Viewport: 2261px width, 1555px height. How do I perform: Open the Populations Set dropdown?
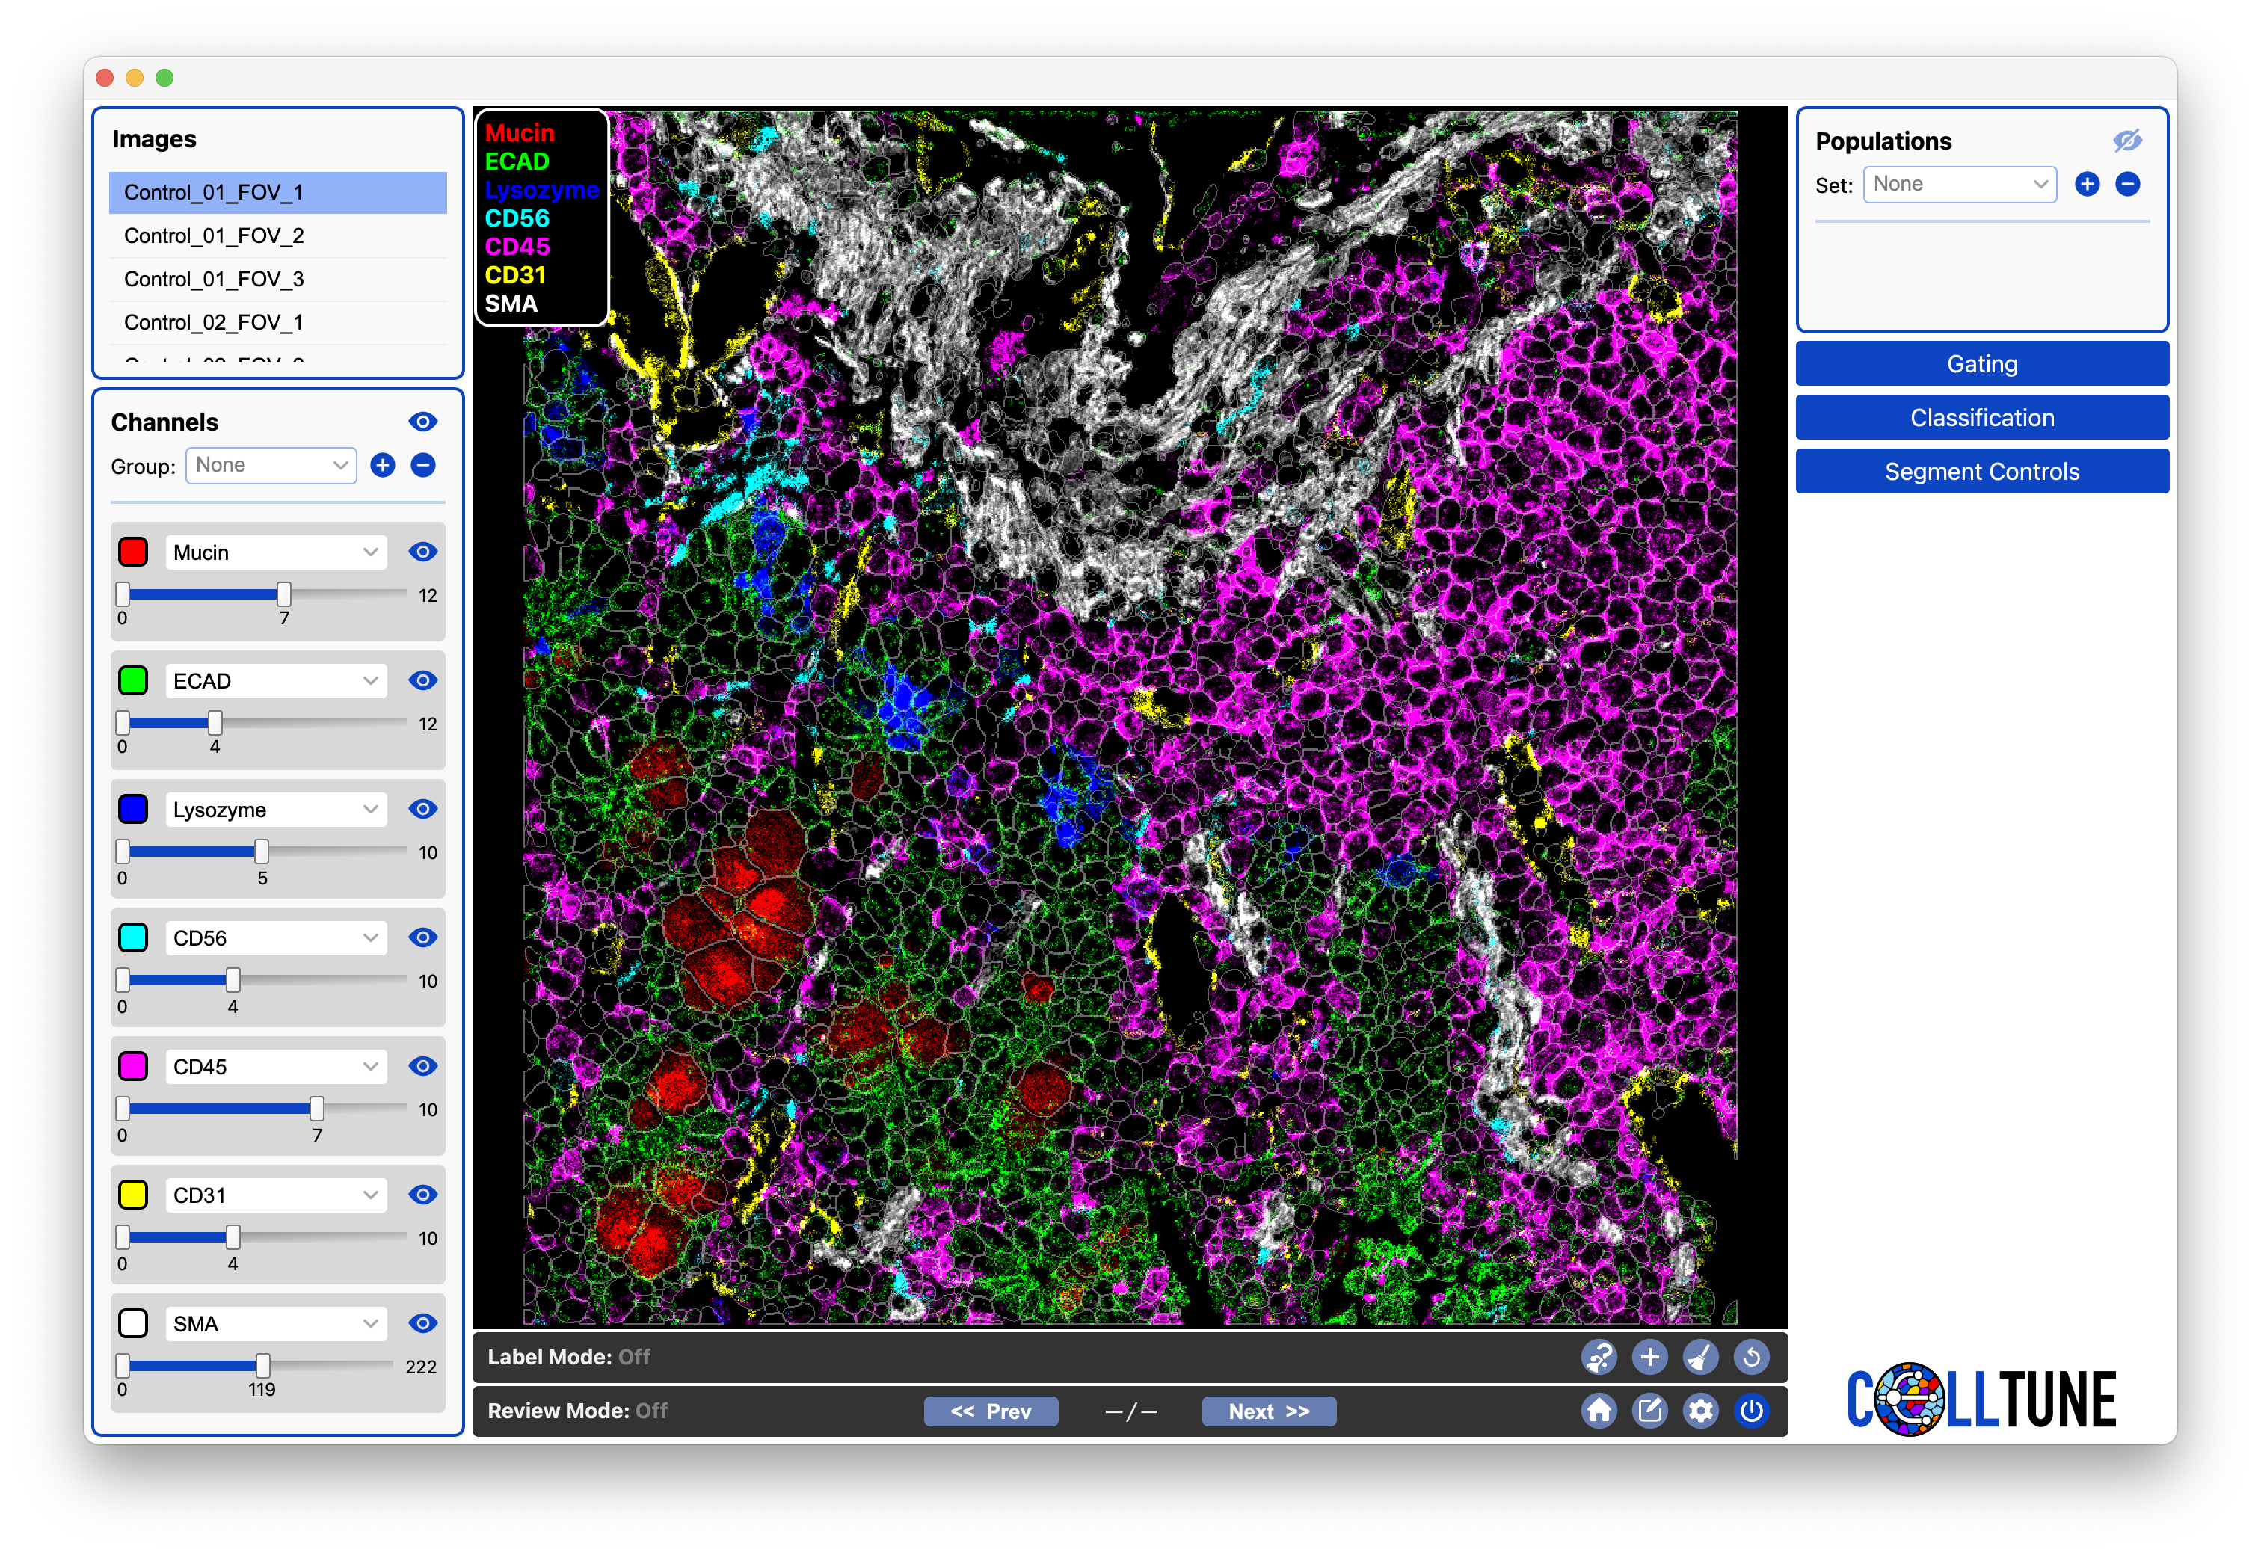pos(1959,184)
